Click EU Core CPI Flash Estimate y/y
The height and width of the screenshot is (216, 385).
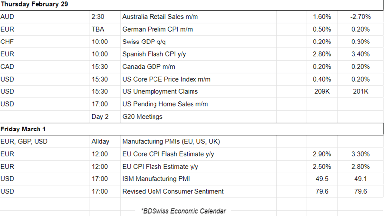click(168, 154)
